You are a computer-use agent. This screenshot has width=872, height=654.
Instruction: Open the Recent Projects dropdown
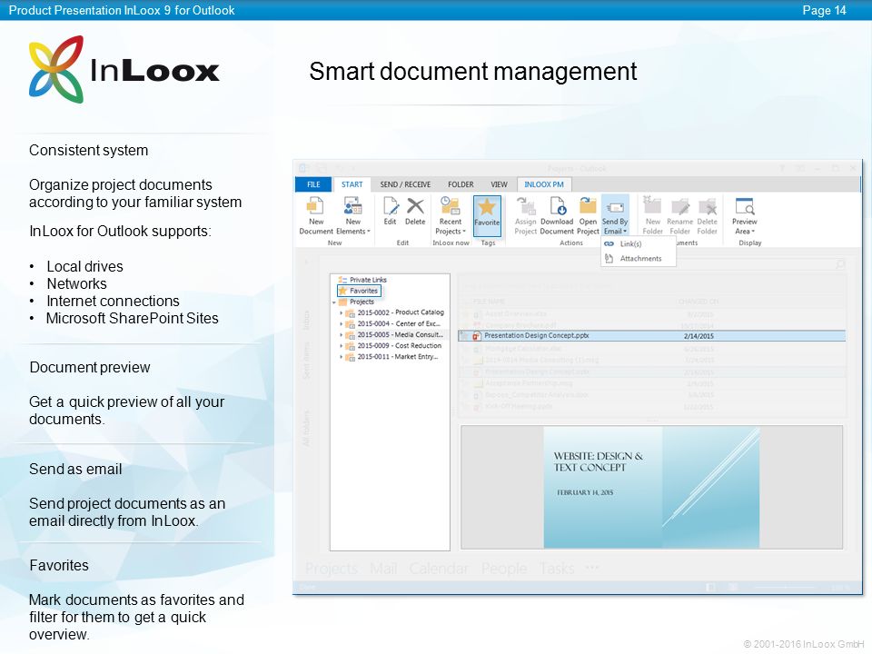[x=451, y=216]
